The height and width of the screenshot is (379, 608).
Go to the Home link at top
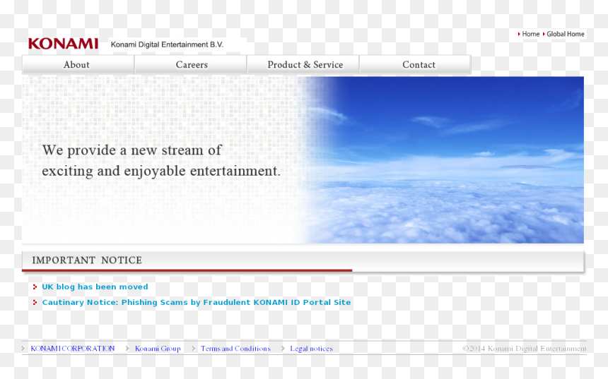coord(530,34)
